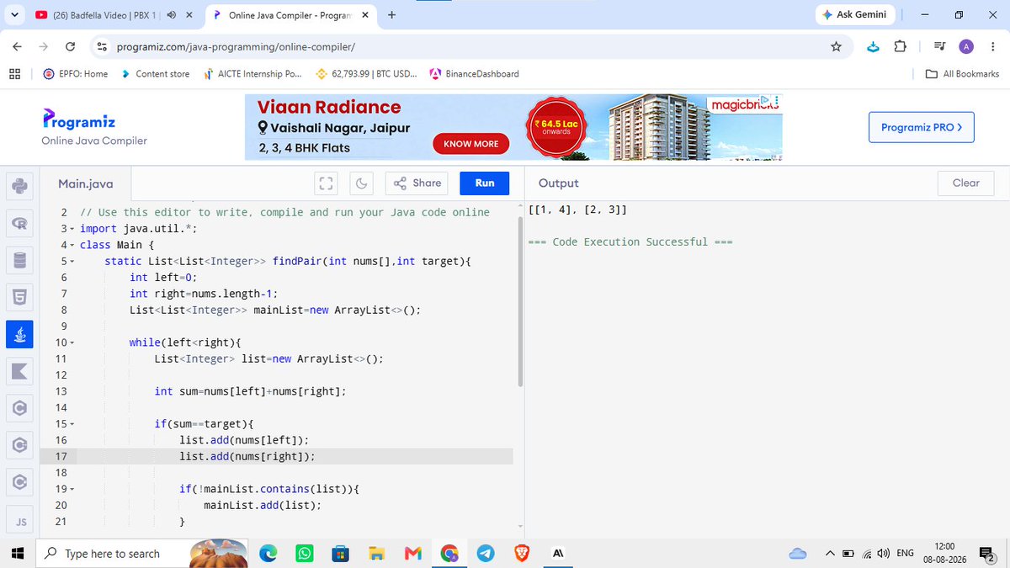
Task: Open the media controls icon in Chrome toolbar
Action: [939, 47]
